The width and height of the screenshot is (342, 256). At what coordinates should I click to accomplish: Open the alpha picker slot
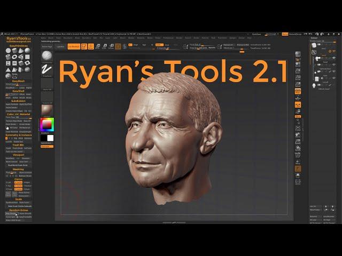pyautogui.click(x=47, y=83)
